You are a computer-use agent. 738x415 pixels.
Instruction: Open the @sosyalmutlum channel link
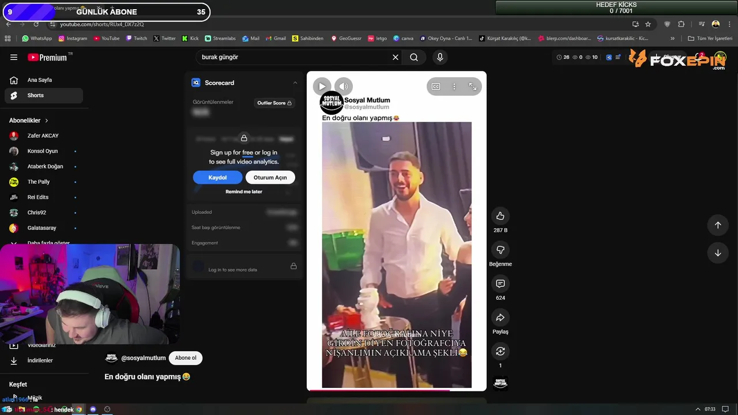click(x=144, y=358)
